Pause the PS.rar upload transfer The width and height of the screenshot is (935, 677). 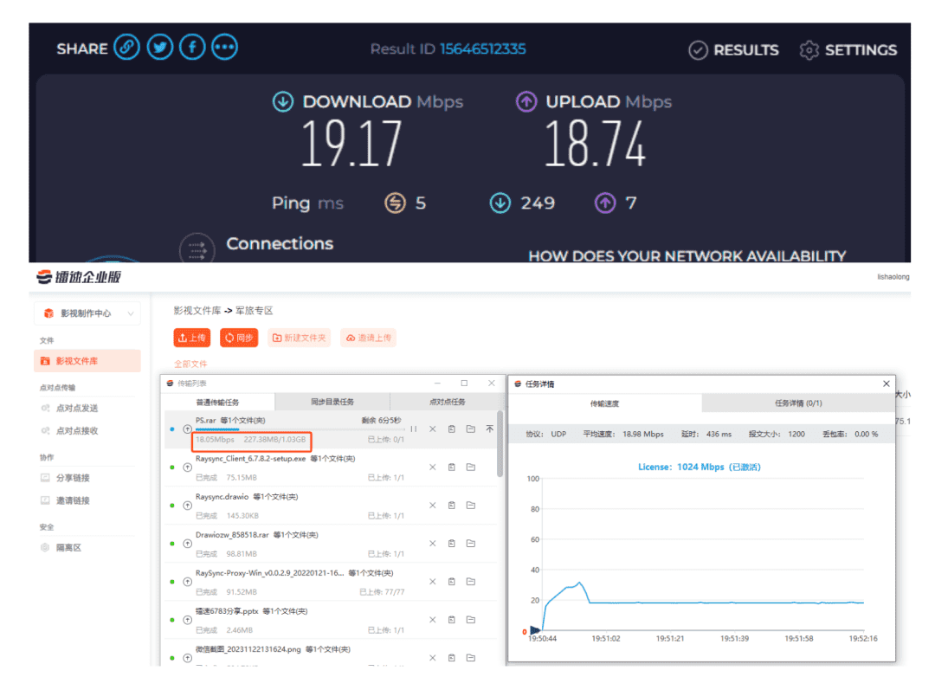pyautogui.click(x=413, y=429)
